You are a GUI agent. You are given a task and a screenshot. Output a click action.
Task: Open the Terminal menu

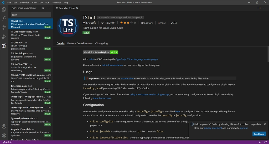point(56,3)
